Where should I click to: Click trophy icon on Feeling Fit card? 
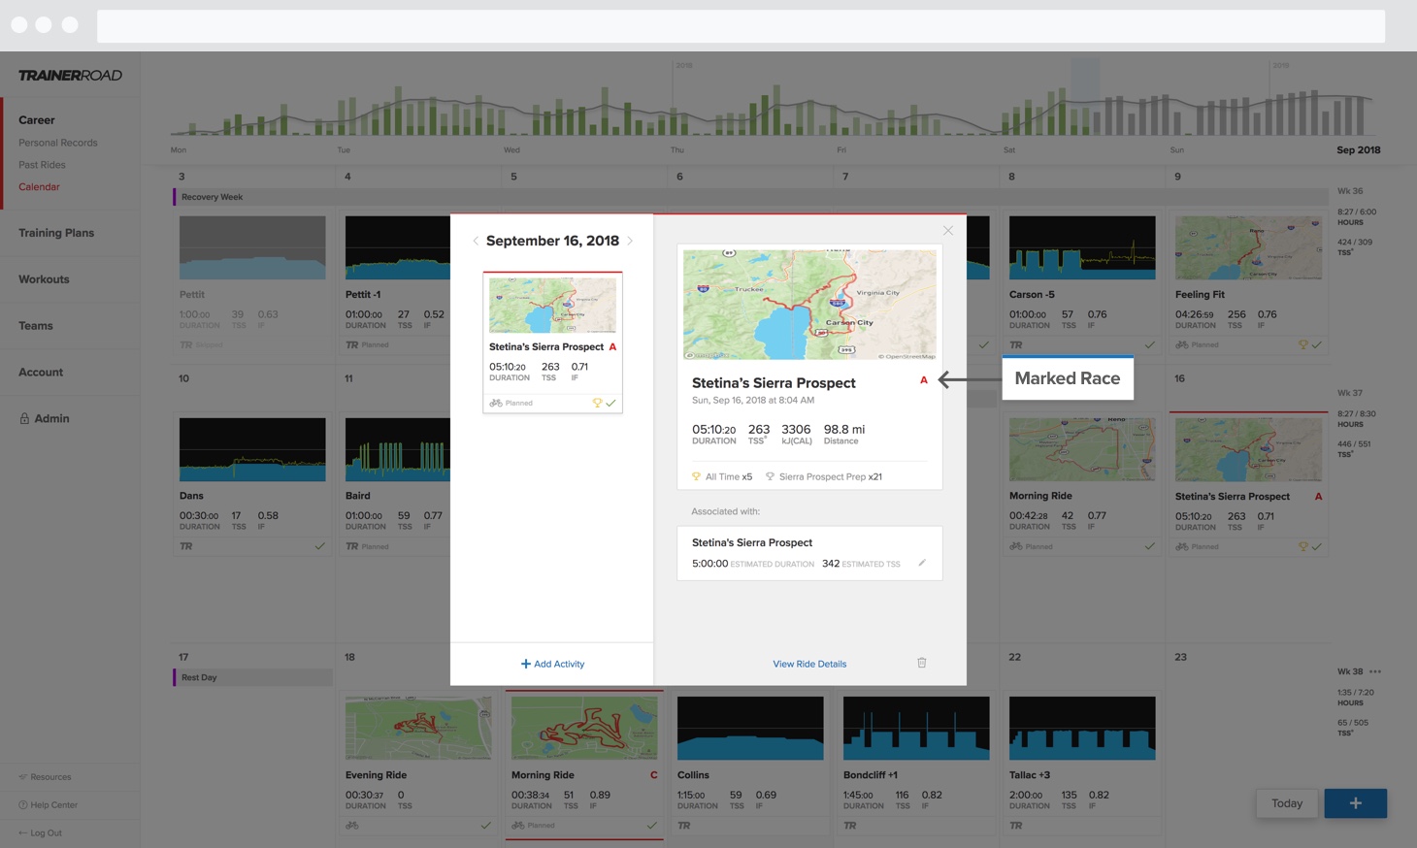pos(1303,344)
